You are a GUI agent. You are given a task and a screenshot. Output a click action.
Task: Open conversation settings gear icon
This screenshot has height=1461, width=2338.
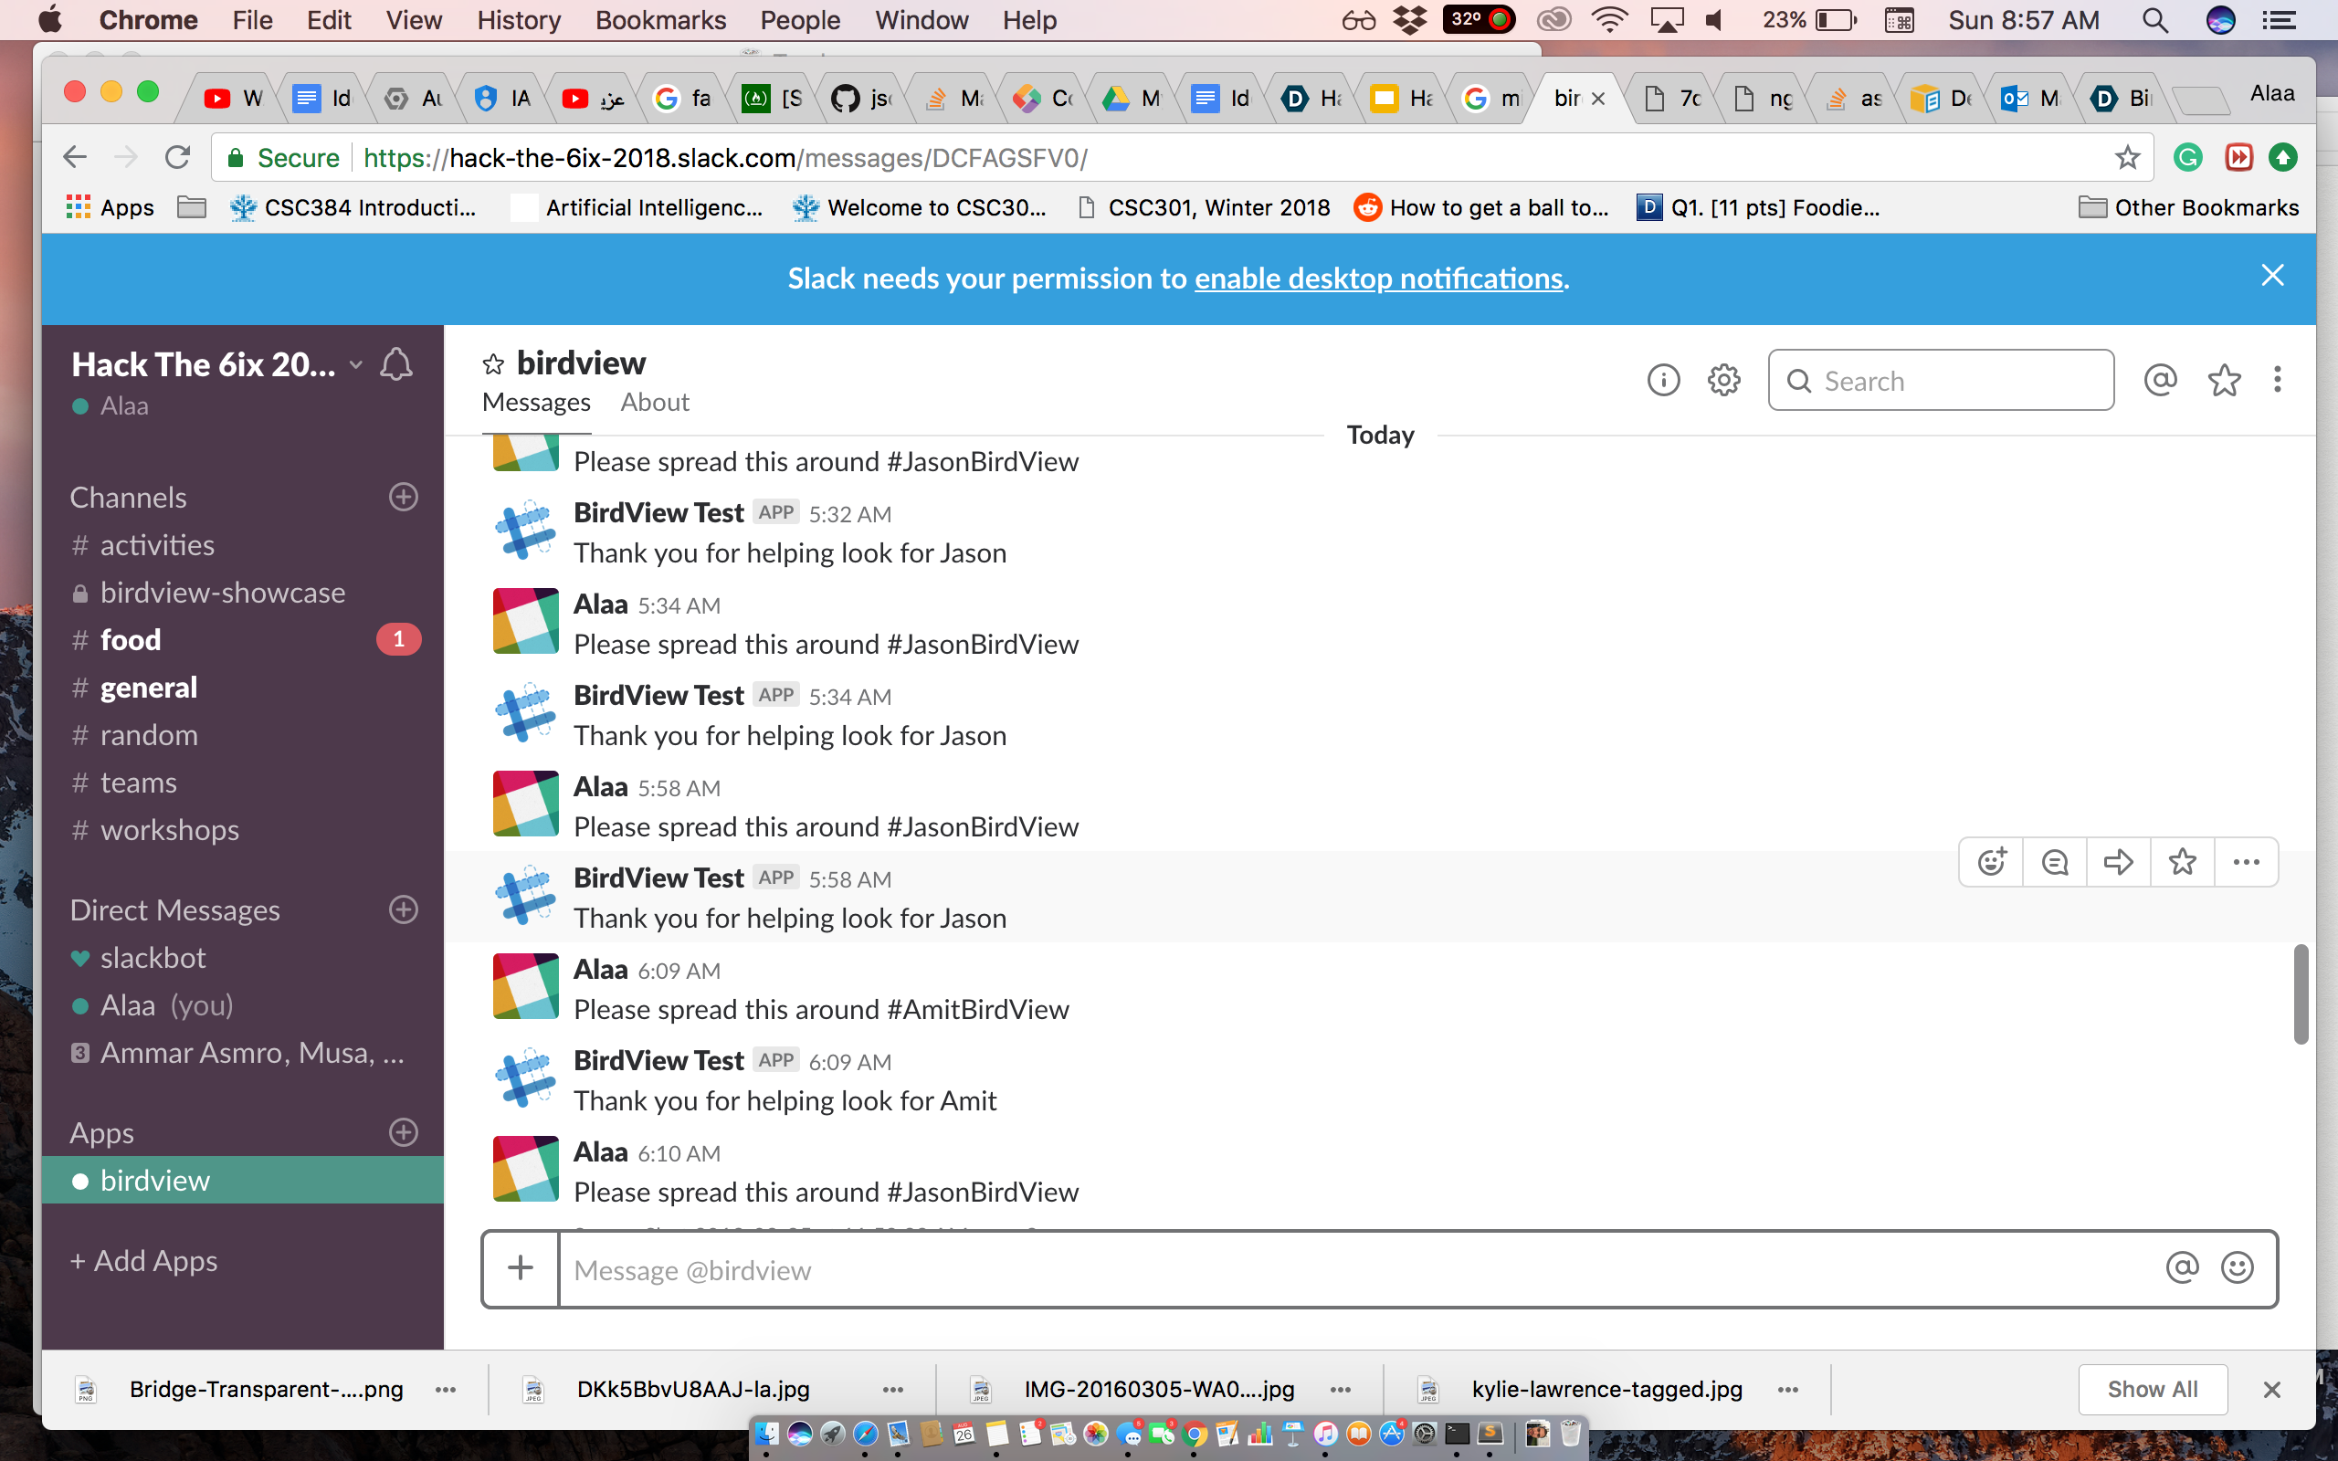tap(1723, 380)
